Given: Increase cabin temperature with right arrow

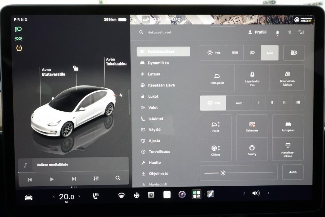Looking at the screenshot, I should point(79,196).
